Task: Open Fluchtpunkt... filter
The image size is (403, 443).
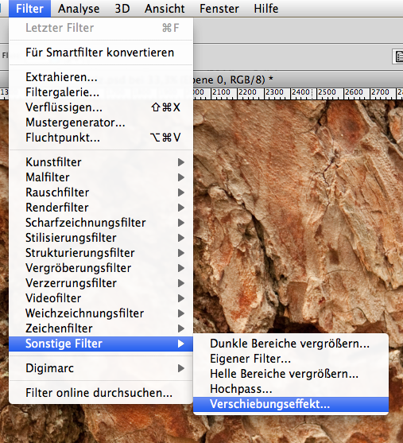Action: 101,138
